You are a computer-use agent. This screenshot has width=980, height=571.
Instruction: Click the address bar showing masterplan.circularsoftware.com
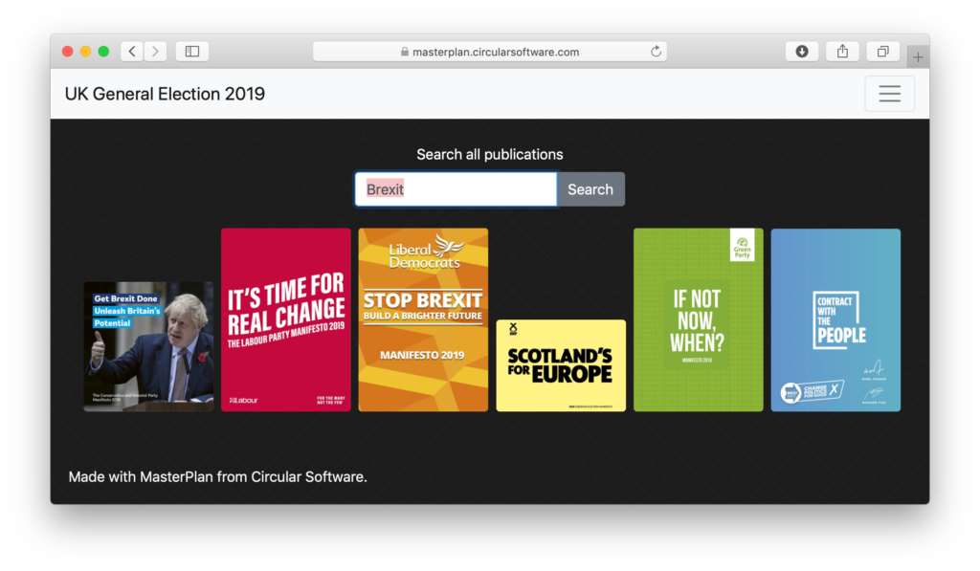(489, 52)
